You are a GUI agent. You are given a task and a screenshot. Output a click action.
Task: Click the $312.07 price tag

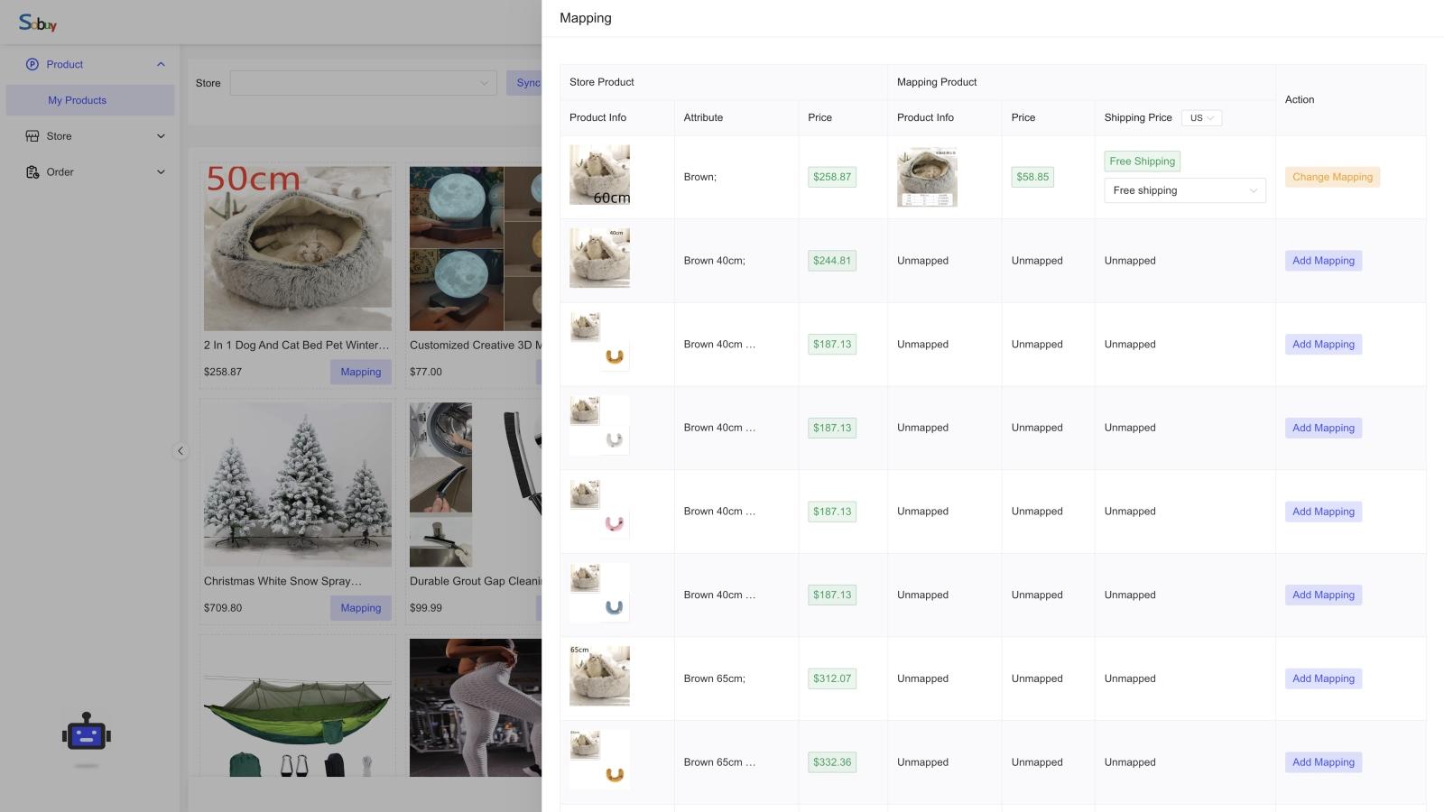(832, 678)
